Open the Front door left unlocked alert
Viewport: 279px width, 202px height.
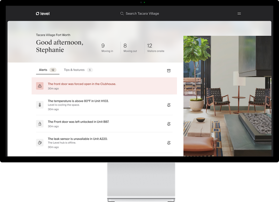pos(104,124)
